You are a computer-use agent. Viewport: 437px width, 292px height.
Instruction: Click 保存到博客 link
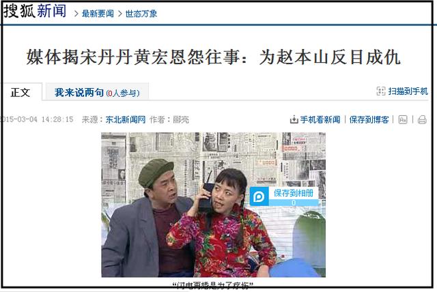[369, 119]
